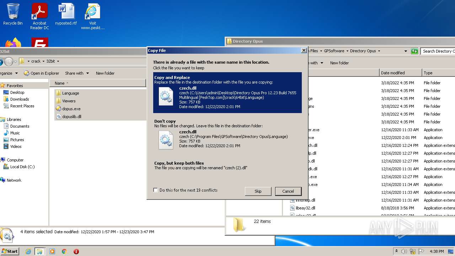Close the Copy File dialog
Viewport: 455px width, 256px height.
coord(304,50)
